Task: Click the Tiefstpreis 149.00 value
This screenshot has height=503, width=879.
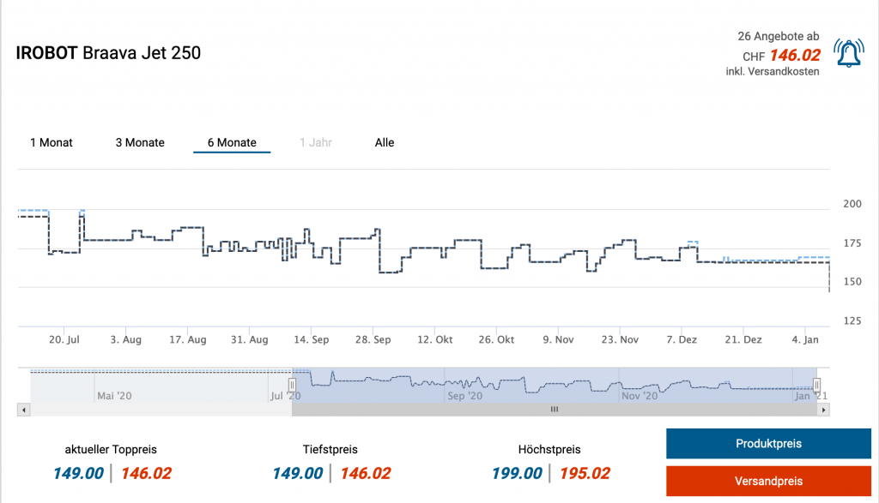Action: tap(297, 474)
